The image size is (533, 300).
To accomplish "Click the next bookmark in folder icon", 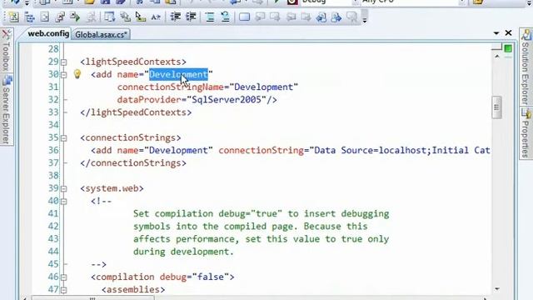I will (306, 17).
